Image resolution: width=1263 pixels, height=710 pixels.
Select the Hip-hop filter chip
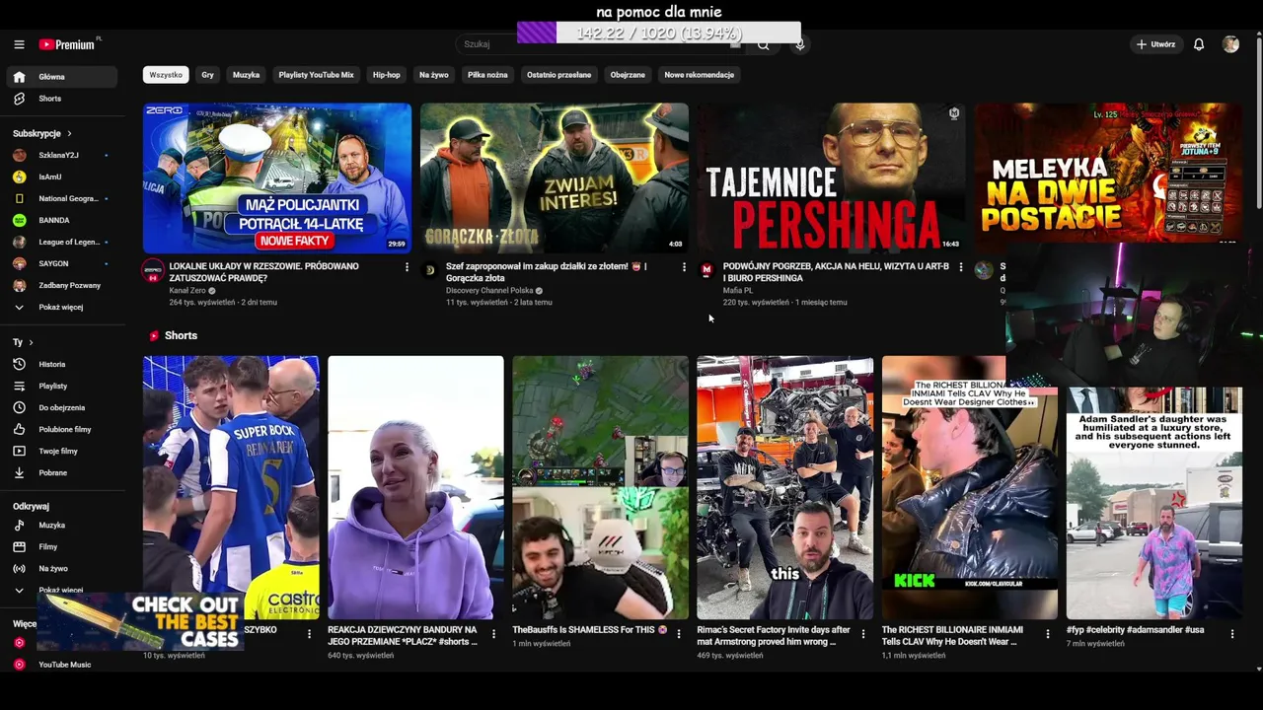[386, 75]
